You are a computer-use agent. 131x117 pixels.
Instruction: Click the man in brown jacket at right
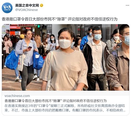pos(119,59)
